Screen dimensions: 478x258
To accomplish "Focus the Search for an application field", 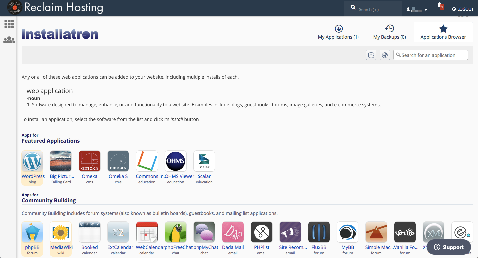I will 431,55.
